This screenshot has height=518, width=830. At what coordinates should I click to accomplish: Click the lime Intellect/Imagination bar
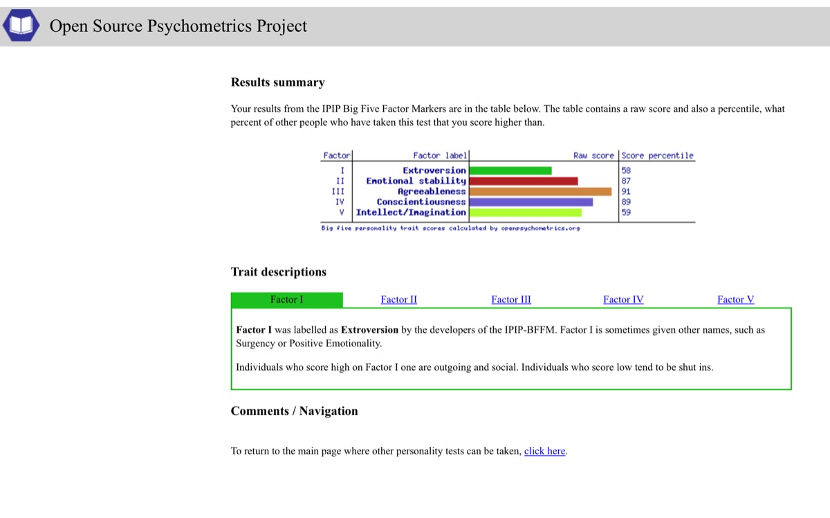pos(525,212)
